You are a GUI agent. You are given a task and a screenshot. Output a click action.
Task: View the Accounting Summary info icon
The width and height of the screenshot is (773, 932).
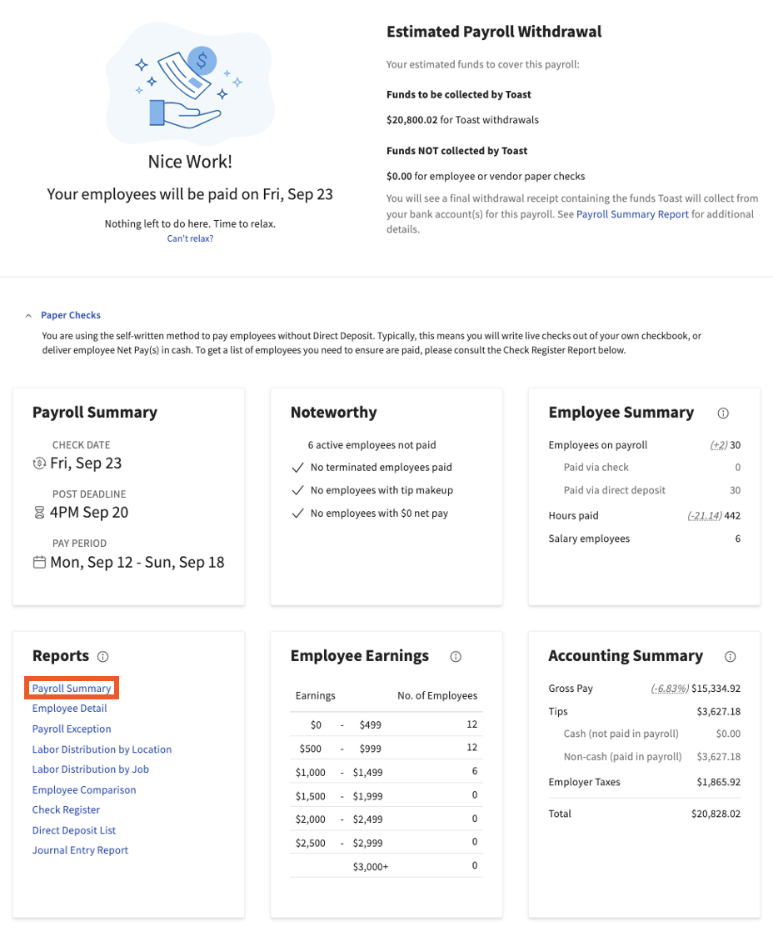pyautogui.click(x=730, y=657)
